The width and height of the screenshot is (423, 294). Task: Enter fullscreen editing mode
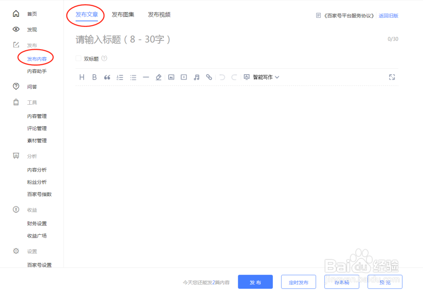coord(392,77)
